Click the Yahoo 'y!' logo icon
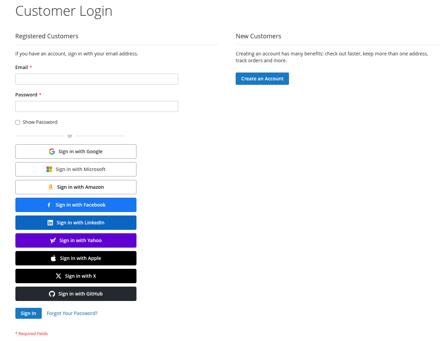 point(53,240)
